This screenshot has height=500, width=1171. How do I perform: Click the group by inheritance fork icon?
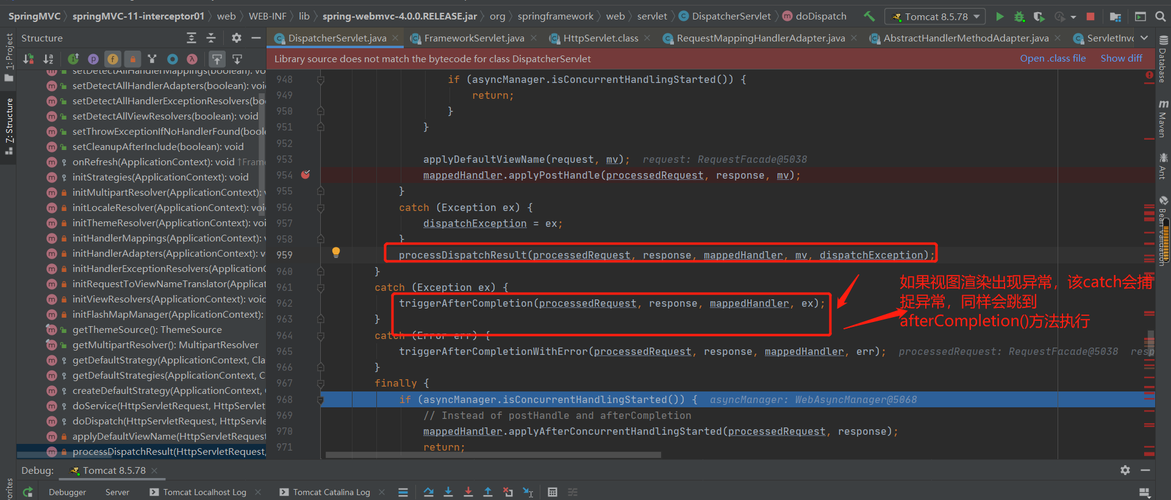[x=152, y=59]
